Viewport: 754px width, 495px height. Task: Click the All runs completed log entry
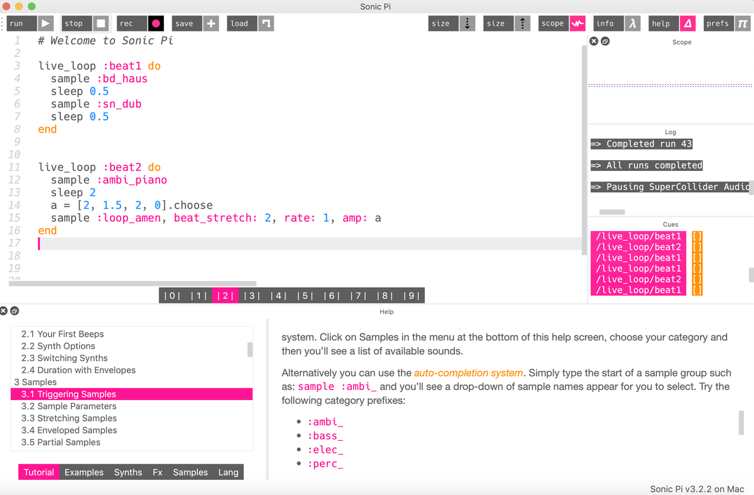647,165
